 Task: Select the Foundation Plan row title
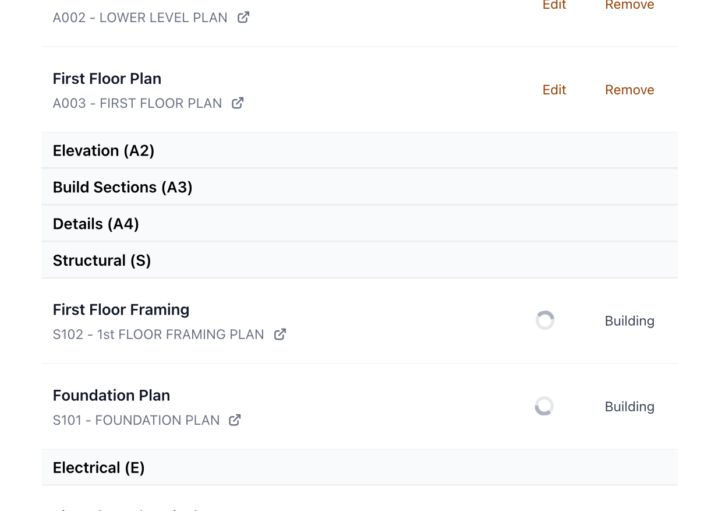[112, 396]
